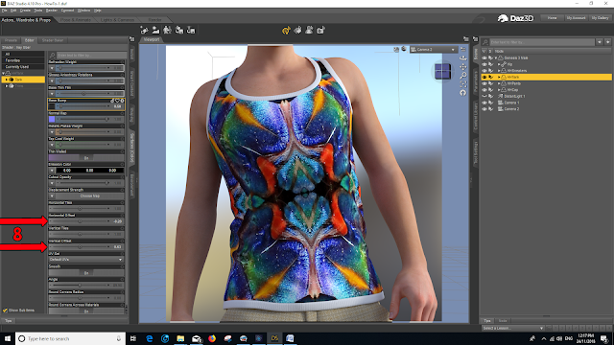
Task: Collapse the Genesis 3 Male tree node
Action: pyautogui.click(x=496, y=57)
